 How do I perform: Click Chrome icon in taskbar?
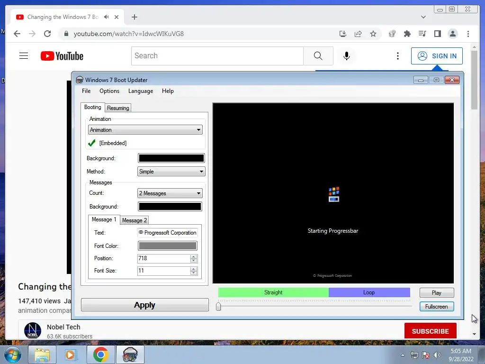click(x=100, y=355)
